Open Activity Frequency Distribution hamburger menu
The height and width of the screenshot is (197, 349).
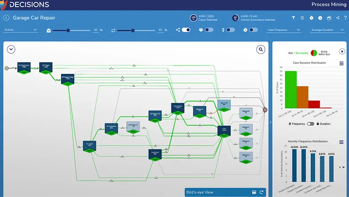(341, 142)
